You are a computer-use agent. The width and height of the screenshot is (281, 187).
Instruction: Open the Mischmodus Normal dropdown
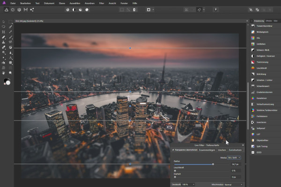tap(234, 185)
